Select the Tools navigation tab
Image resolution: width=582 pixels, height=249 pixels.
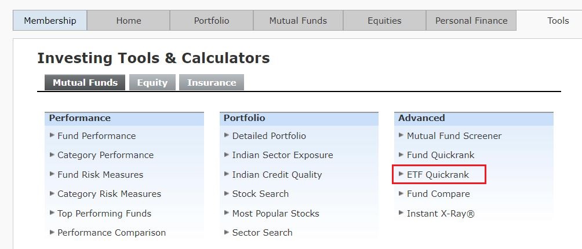click(x=558, y=20)
